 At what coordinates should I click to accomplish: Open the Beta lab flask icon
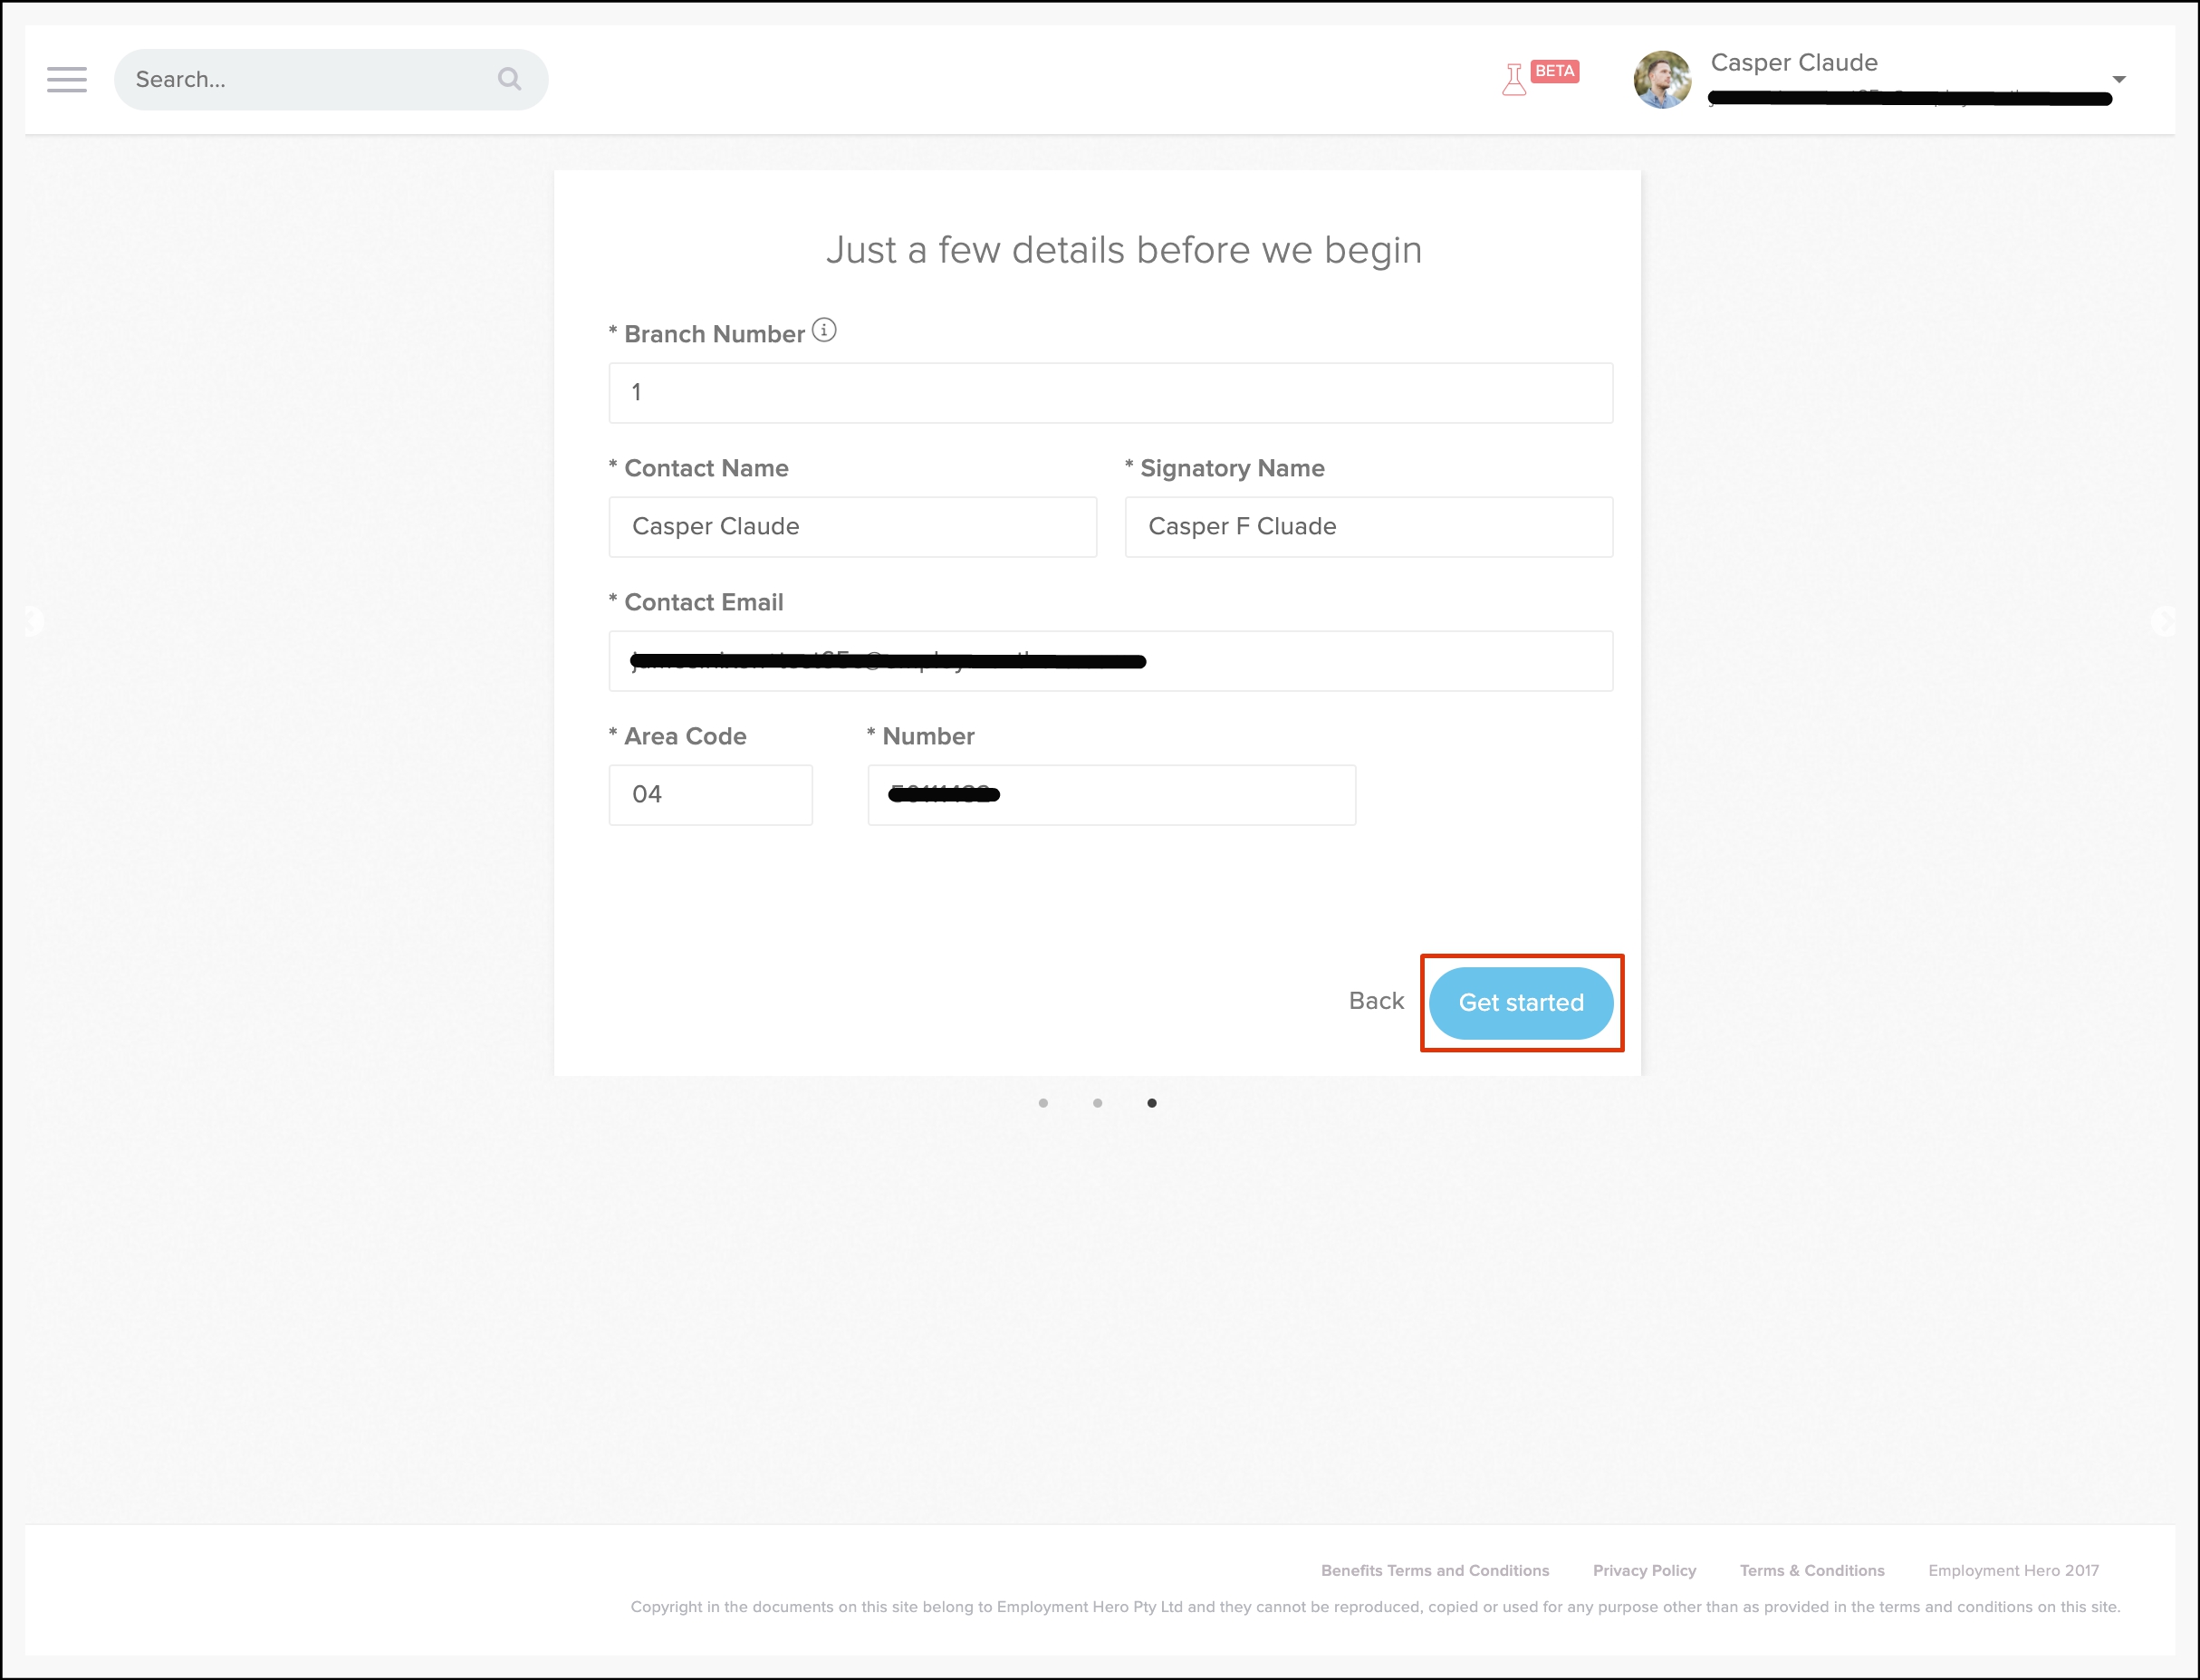1514,79
